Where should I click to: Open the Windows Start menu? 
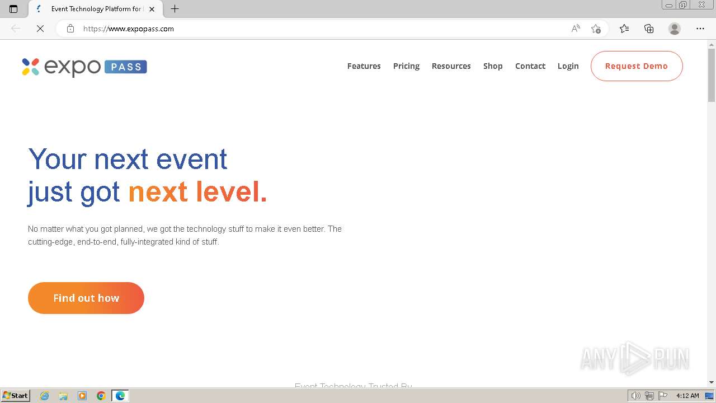[16, 396]
